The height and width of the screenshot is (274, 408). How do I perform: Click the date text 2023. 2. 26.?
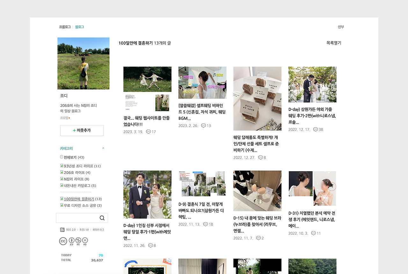pyautogui.click(x=188, y=126)
